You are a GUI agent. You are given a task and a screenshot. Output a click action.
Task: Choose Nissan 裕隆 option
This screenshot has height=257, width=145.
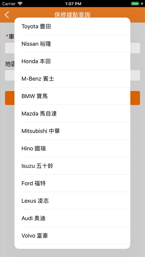(72, 44)
